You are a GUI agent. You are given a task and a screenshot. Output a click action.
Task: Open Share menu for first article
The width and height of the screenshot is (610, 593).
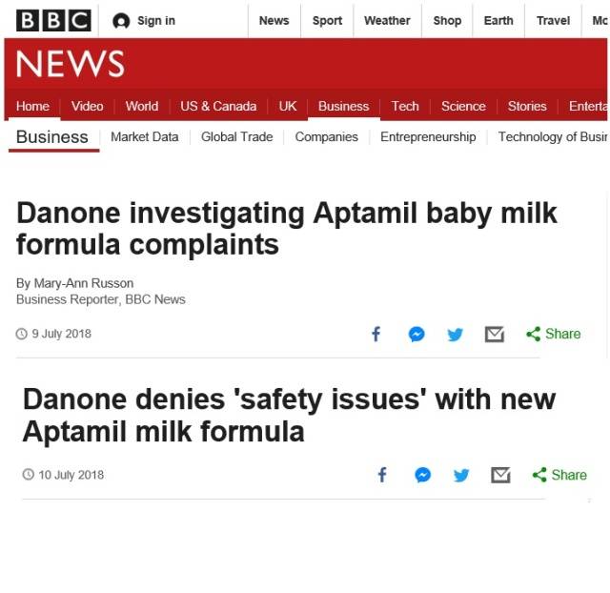553,334
